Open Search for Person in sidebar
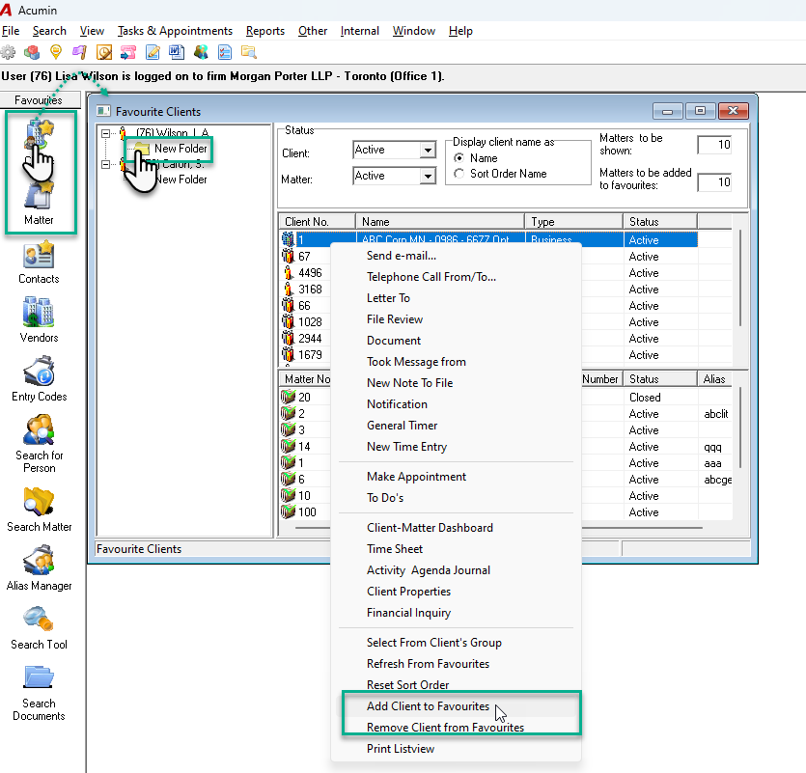 point(39,444)
